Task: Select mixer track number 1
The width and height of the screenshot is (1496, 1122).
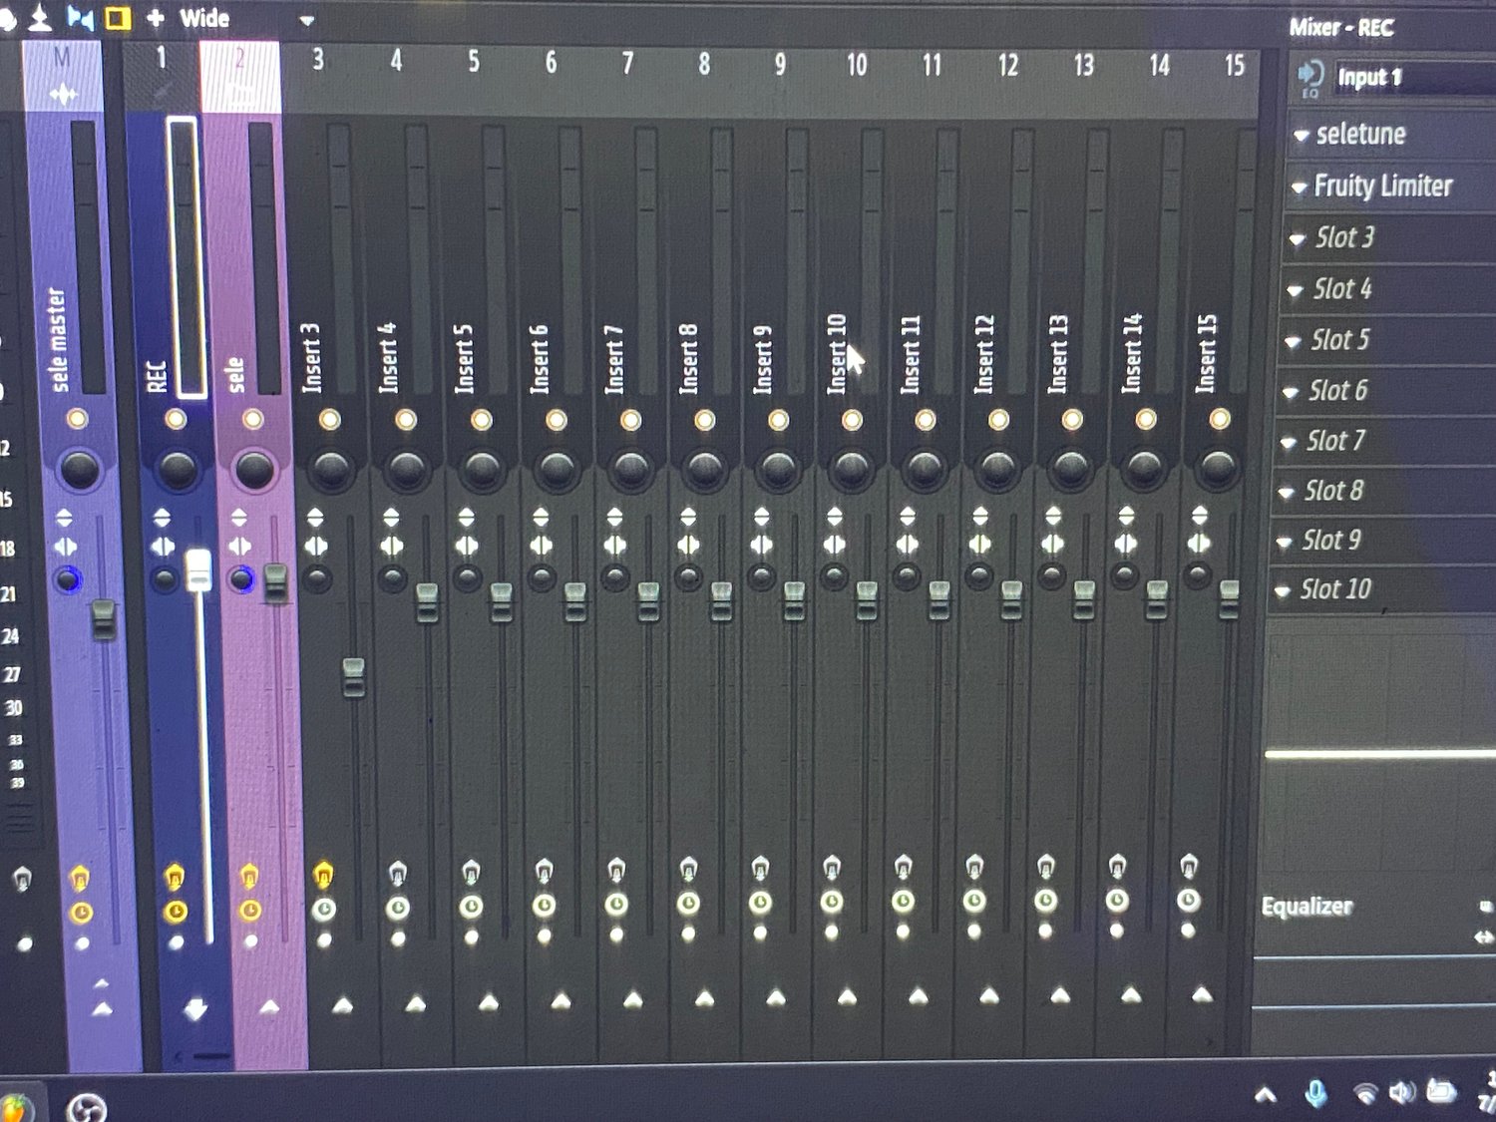Action: click(161, 58)
